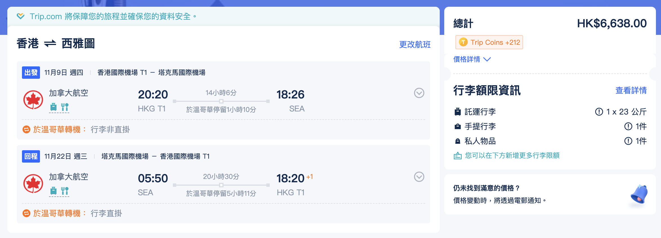Click the Air Canada logo on outbound flight
Screen dimensions: 661x238
click(x=33, y=100)
